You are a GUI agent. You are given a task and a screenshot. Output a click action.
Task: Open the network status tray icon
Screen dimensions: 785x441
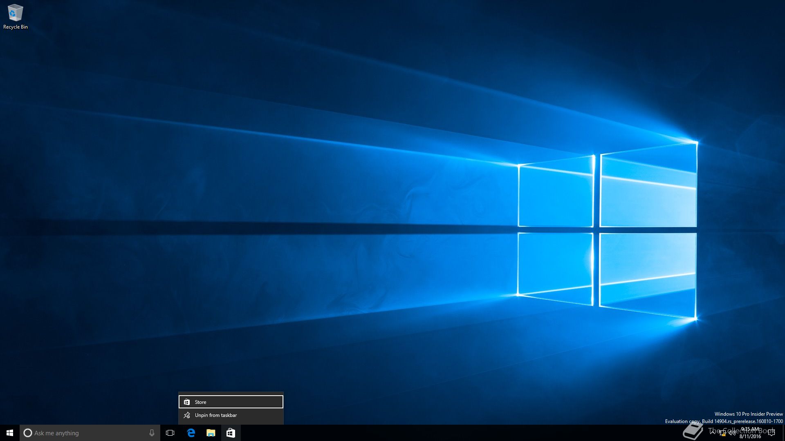(722, 433)
